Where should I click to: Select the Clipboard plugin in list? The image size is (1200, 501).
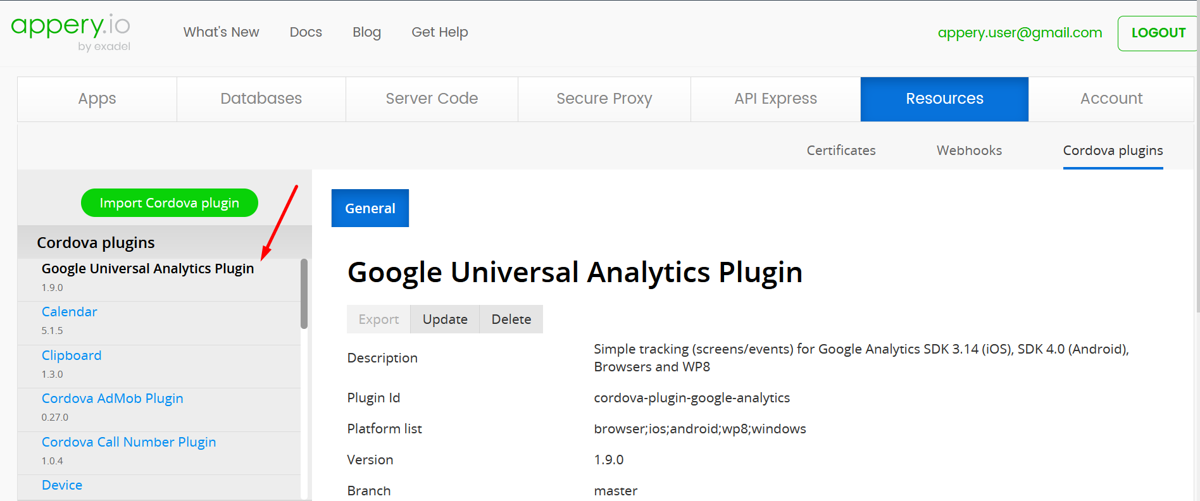(72, 356)
